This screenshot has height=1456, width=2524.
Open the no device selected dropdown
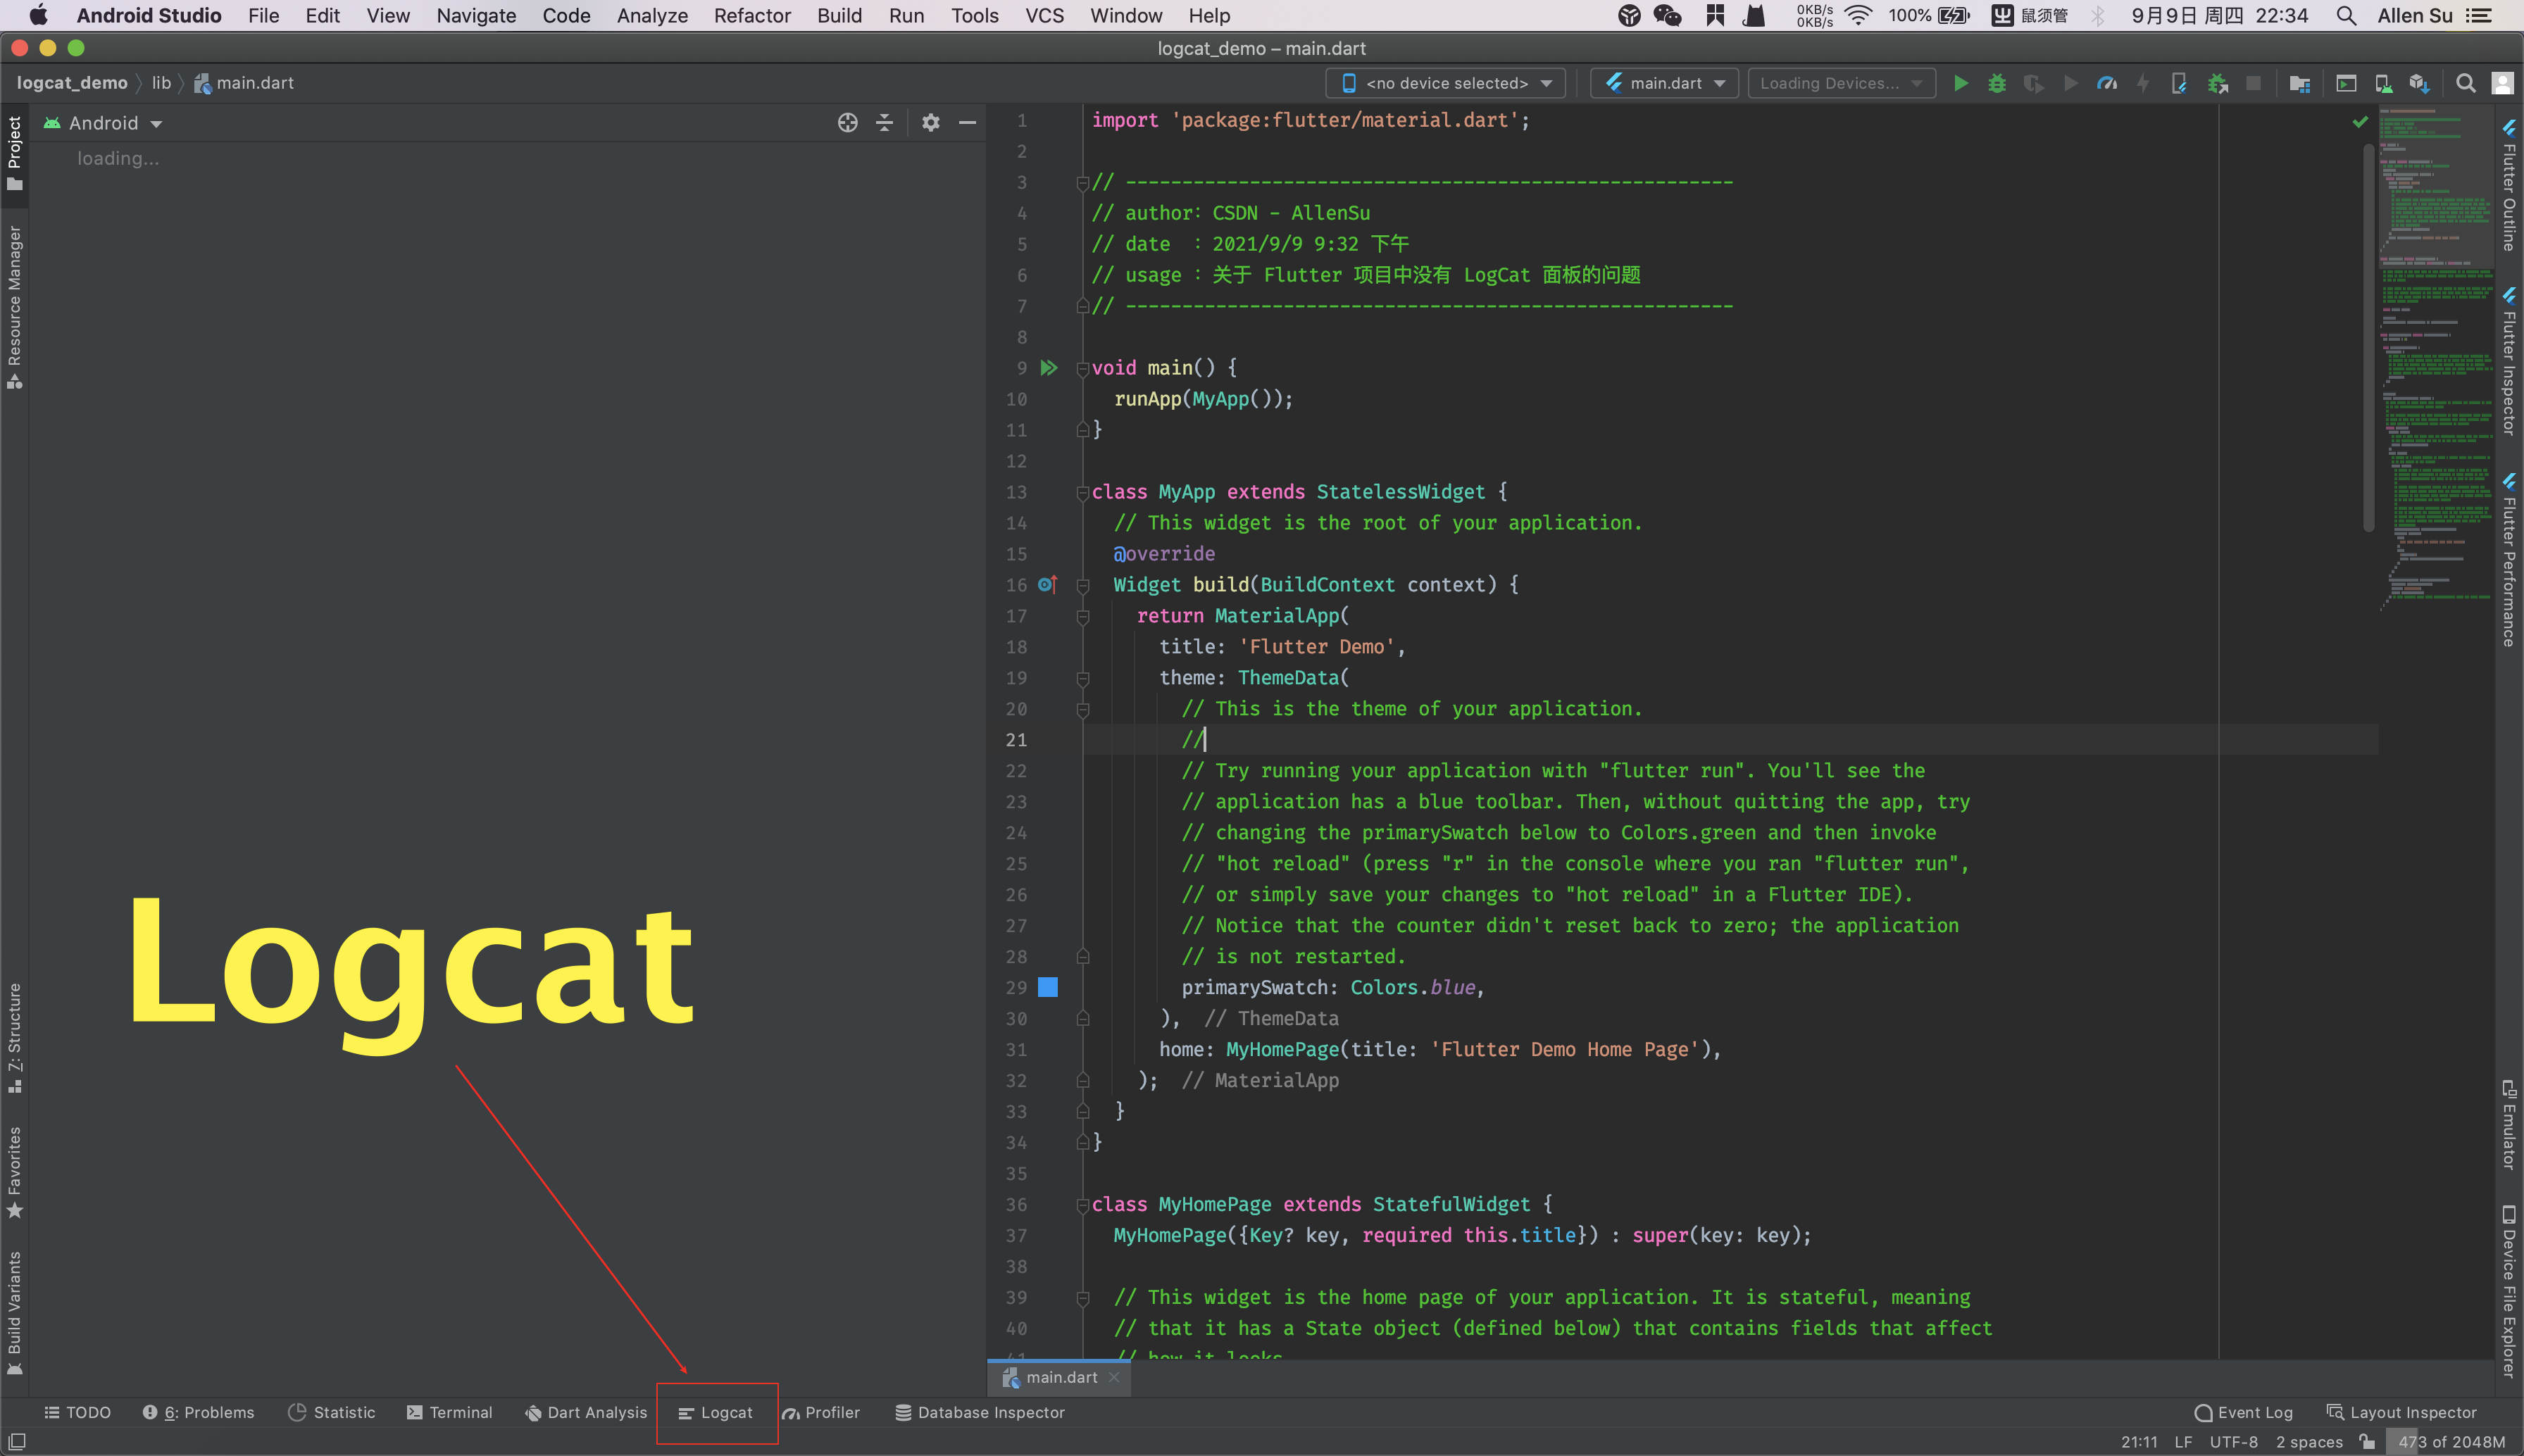tap(1445, 83)
